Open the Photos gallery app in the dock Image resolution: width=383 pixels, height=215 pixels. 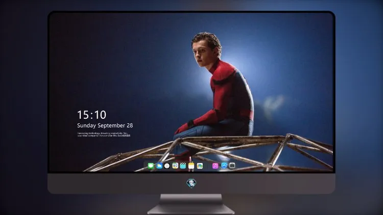(x=200, y=166)
